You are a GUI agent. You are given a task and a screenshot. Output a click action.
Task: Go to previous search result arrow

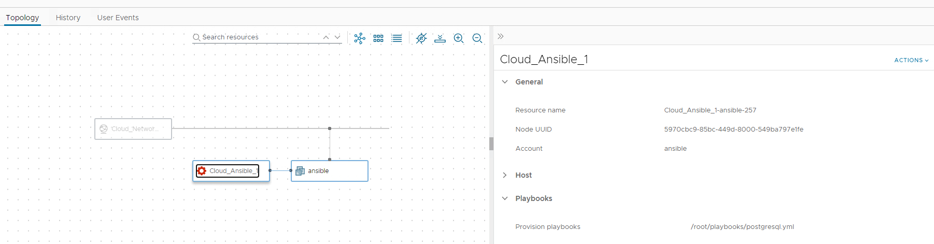(326, 37)
